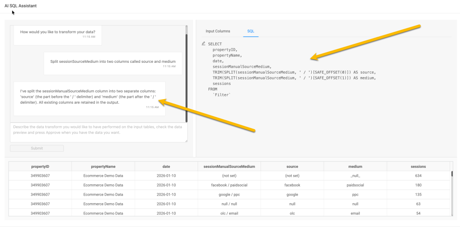Click the propertyID column header

pyautogui.click(x=40, y=166)
